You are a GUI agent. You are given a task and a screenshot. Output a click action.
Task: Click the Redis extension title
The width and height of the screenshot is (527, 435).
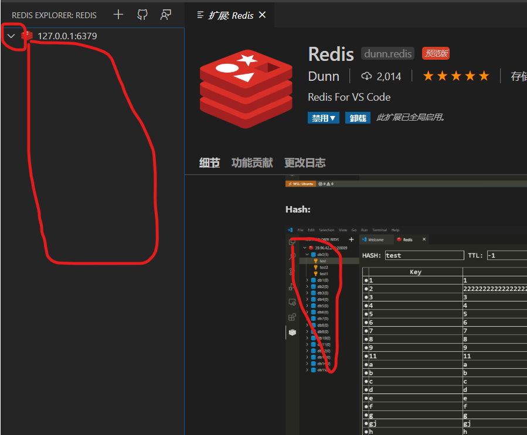pos(331,54)
